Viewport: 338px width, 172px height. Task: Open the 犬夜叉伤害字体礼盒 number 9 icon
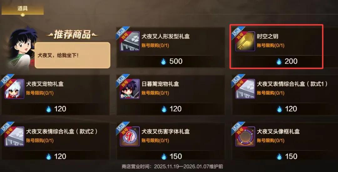coord(130,136)
